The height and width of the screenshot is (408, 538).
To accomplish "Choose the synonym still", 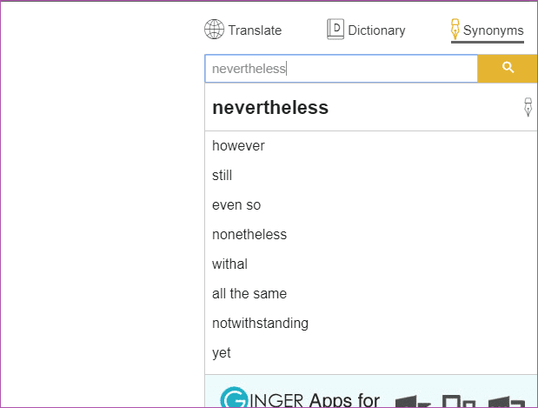I will tap(222, 176).
